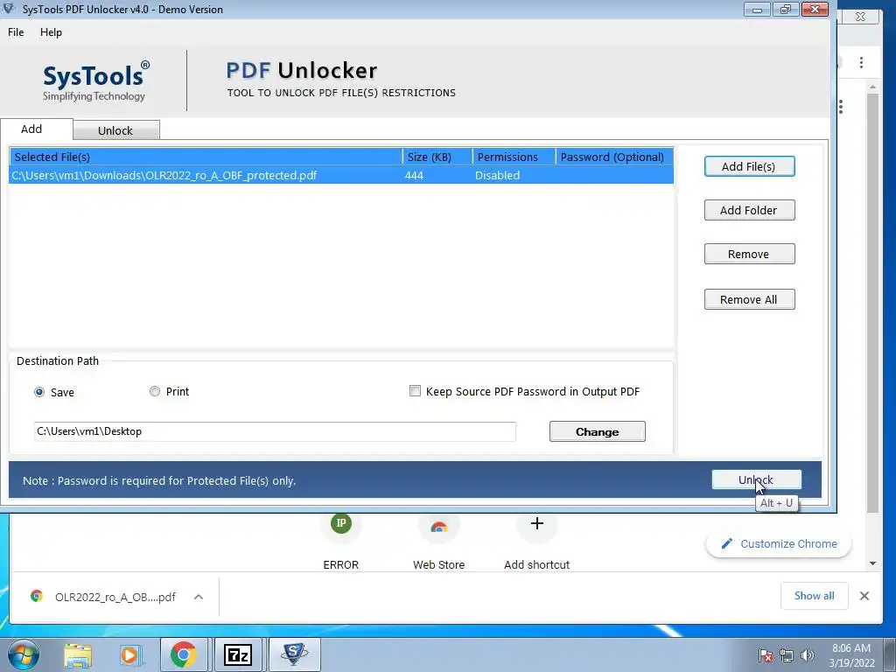
Task: Select OLR2022_ro_A_OBF_protected.pdf file row
Action: (x=341, y=175)
